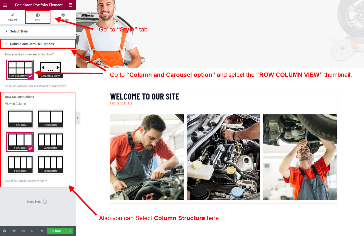Open the hamburger menu icon

[x=5, y=5]
